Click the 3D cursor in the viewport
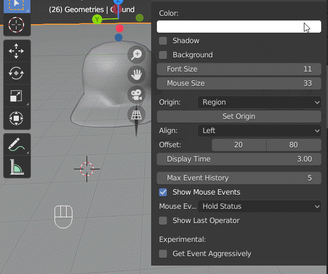This screenshot has height=274, width=328. pos(87,169)
